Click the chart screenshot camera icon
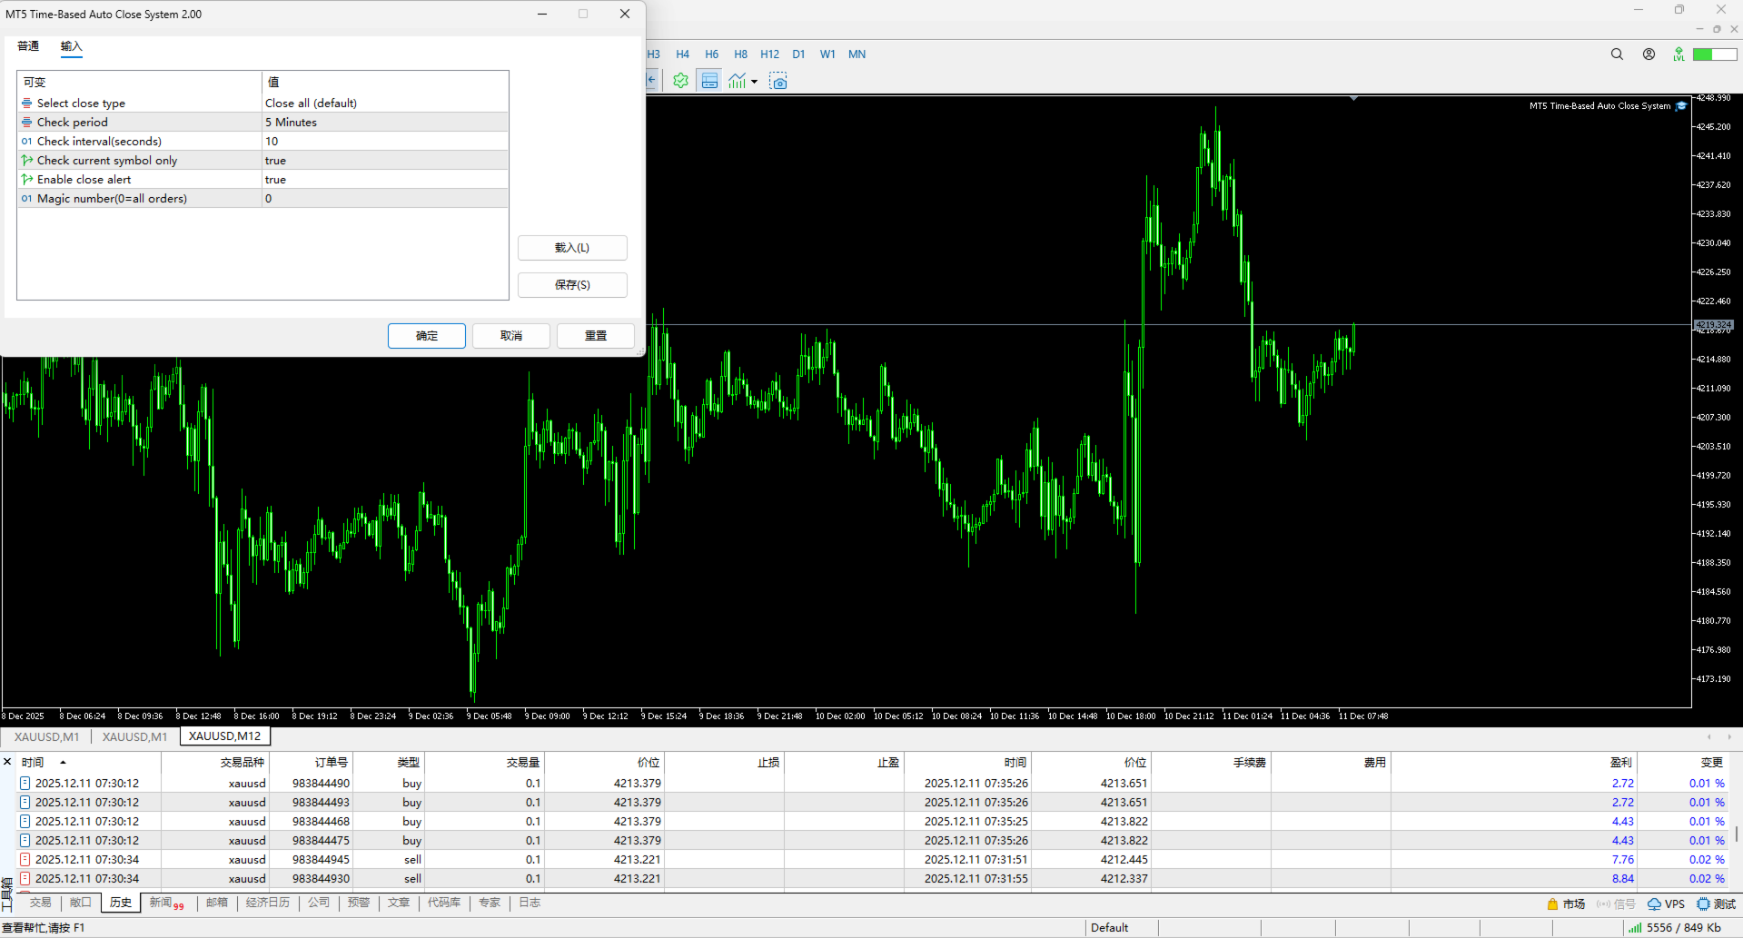The height and width of the screenshot is (938, 1743). [x=778, y=81]
